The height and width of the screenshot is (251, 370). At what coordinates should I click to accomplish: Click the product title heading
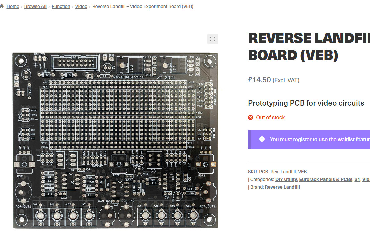pyautogui.click(x=309, y=47)
